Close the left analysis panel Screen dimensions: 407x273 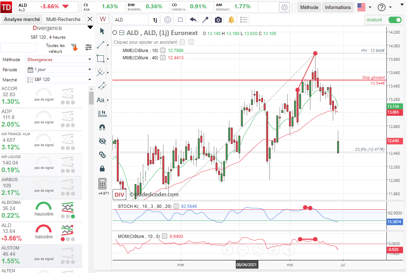[90, 19]
